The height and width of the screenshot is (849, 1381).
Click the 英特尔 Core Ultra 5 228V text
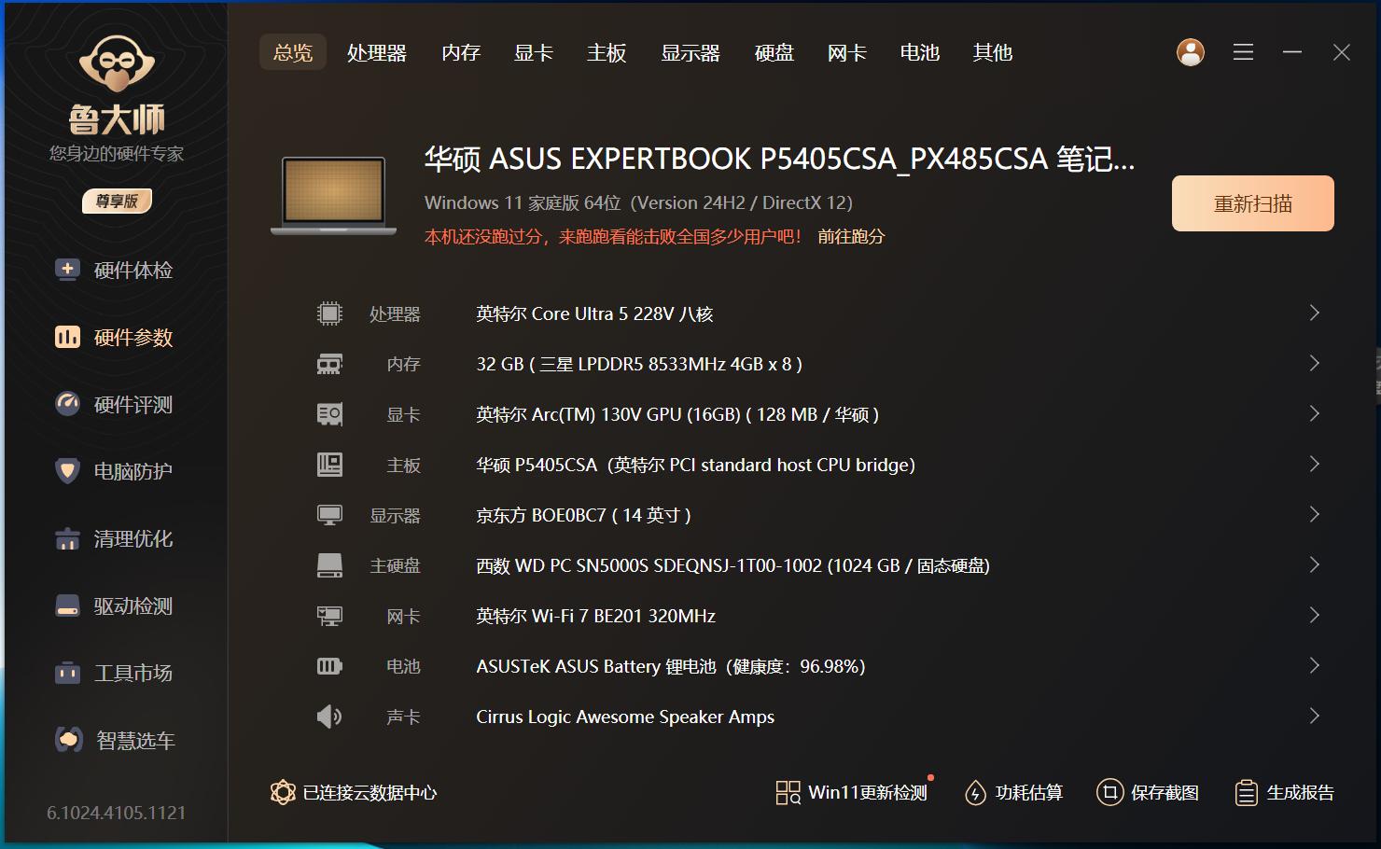594,314
